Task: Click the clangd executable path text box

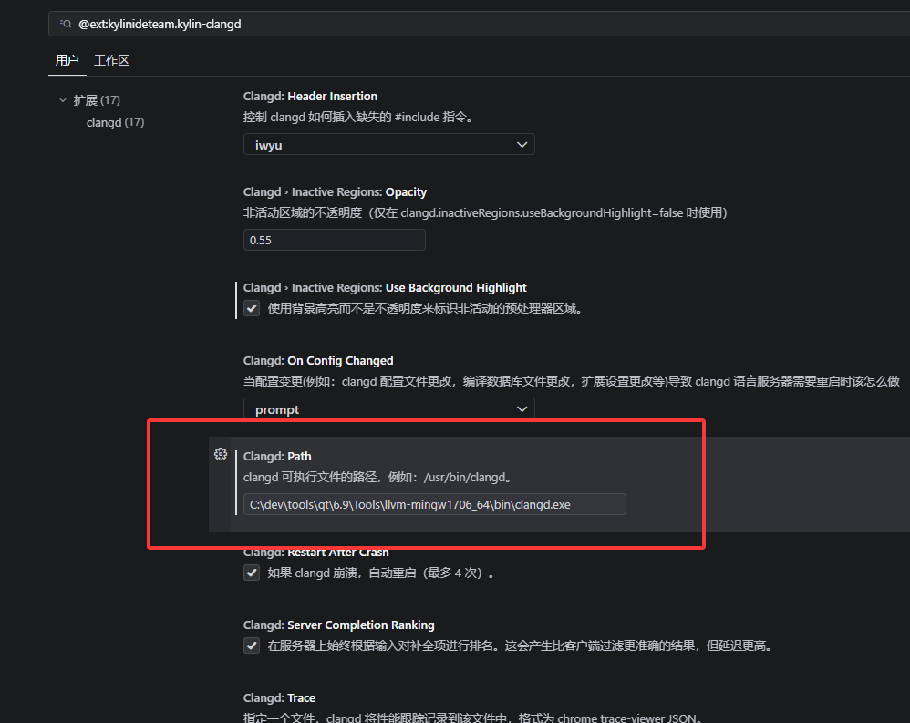Action: [x=434, y=503]
